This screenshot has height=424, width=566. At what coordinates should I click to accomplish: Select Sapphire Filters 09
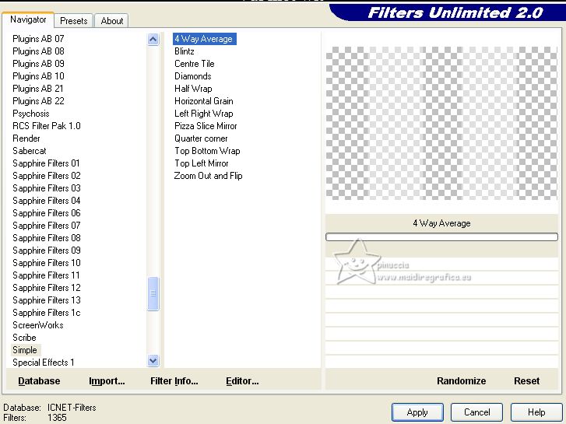pyautogui.click(x=46, y=251)
